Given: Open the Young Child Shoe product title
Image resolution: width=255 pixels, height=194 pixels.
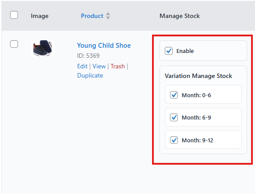Looking at the screenshot, I should tap(104, 46).
